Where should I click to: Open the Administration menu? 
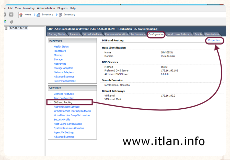(46, 8)
